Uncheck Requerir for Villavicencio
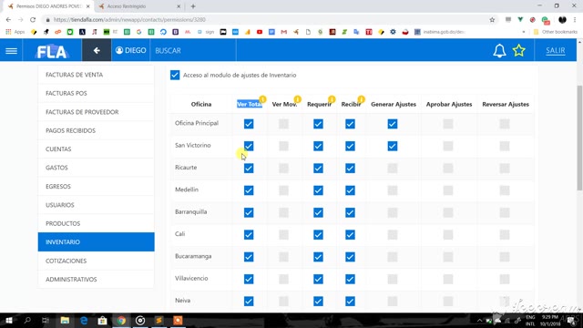 coord(318,280)
